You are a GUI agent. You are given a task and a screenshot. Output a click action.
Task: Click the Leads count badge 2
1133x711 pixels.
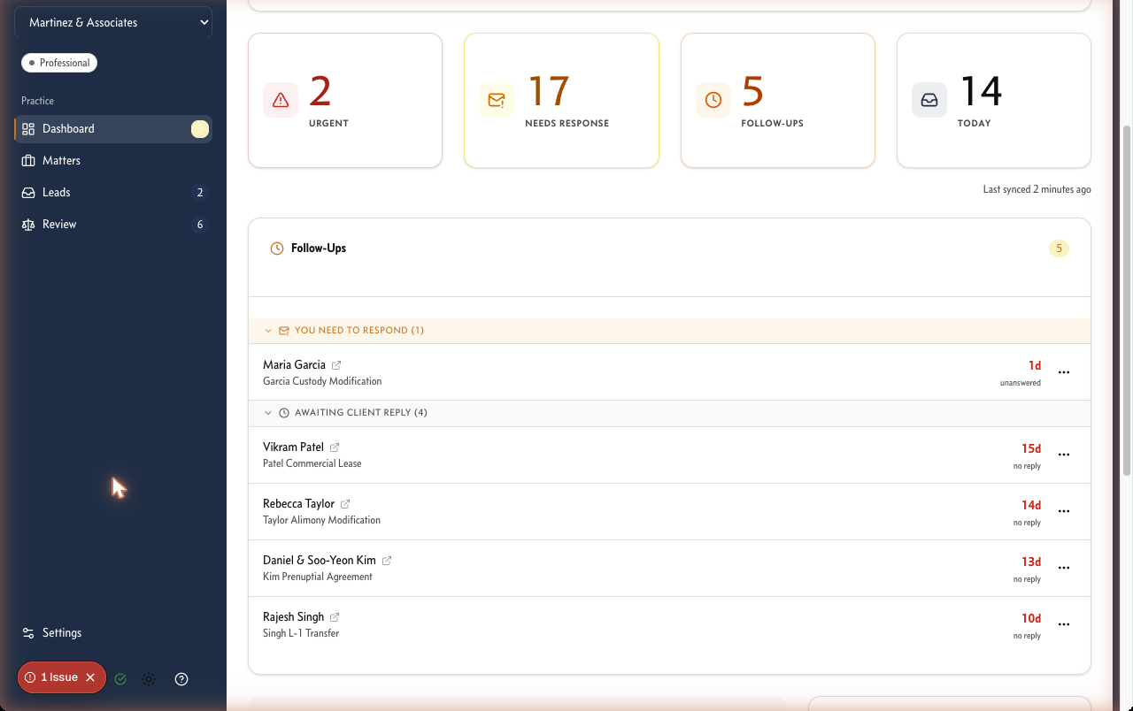coord(200,193)
